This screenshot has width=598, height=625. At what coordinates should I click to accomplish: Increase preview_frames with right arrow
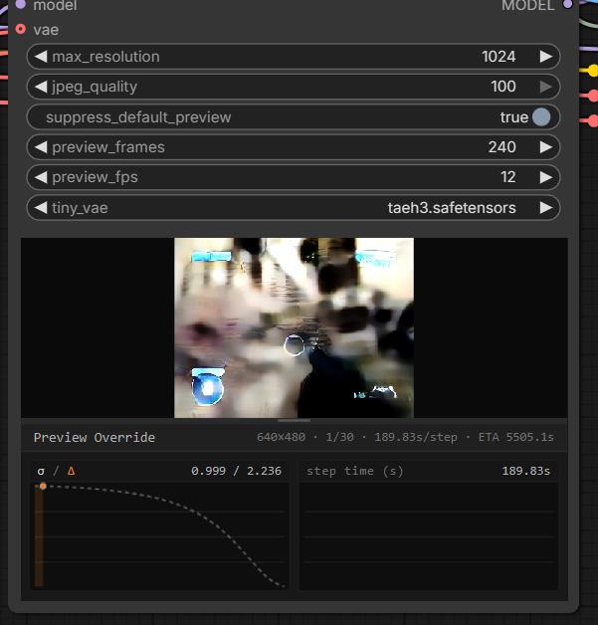tap(546, 147)
